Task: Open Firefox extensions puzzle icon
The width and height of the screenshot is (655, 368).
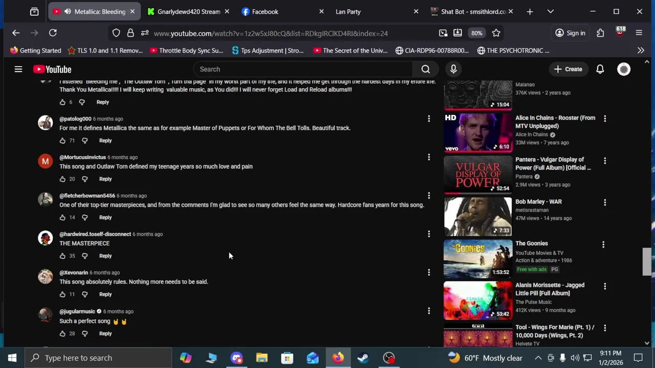Action: coord(600,33)
